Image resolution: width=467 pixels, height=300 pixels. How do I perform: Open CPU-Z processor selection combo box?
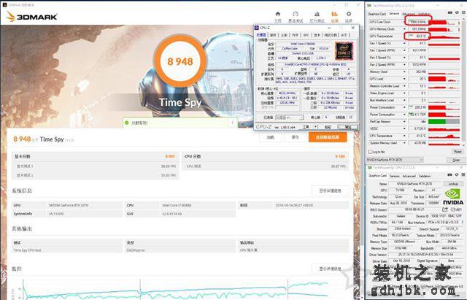[289, 118]
